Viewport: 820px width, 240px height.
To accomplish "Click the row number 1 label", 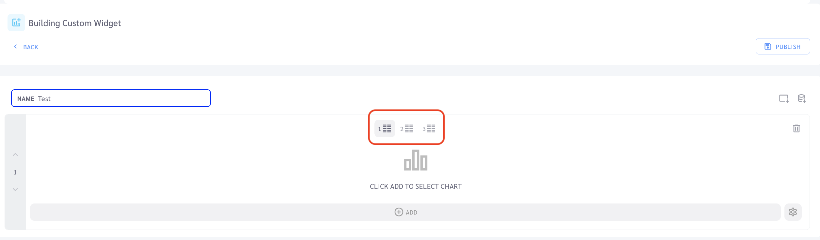I will pyautogui.click(x=15, y=172).
